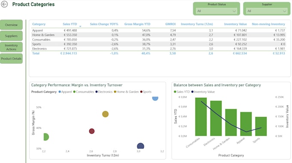Viewport: 292px width, 163px height.
Task: Select the Home & Garden bar
Action: coord(231,122)
